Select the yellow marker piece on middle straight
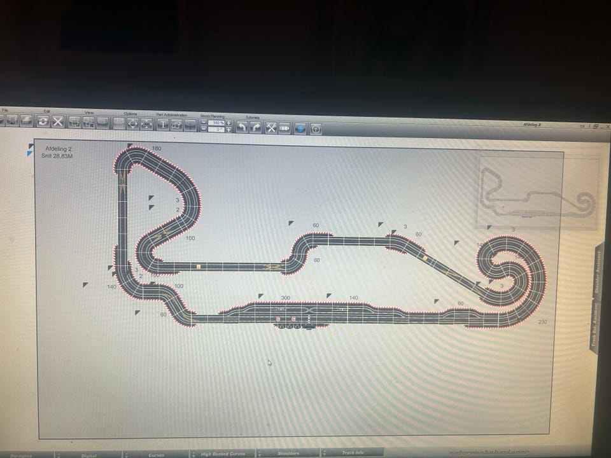 (199, 267)
